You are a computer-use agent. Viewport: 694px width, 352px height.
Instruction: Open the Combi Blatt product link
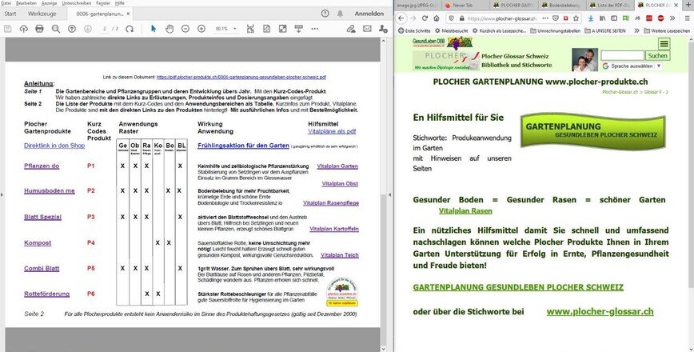(42, 268)
